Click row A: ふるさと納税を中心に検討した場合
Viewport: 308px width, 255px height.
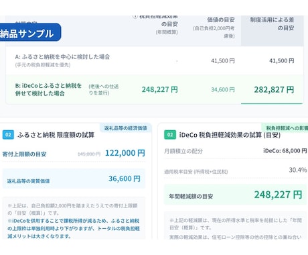155,60
